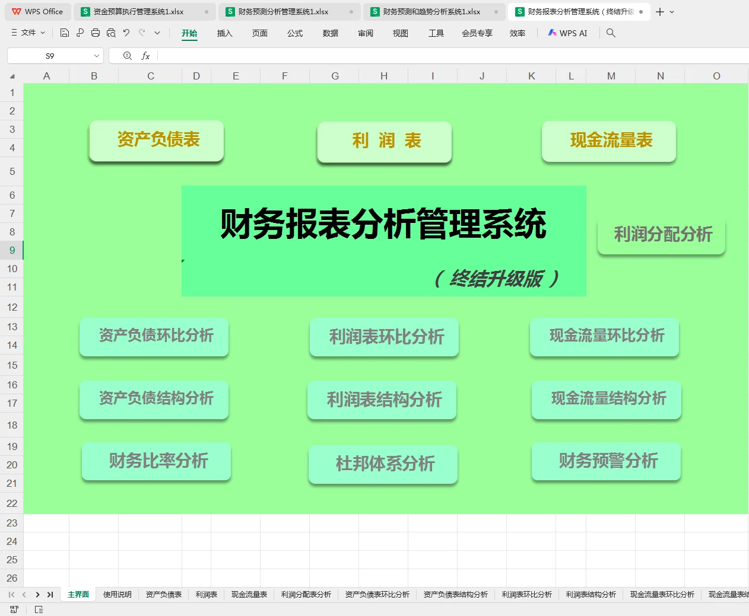Open WPS AI from the ribbon
Viewport: 749px width, 616px height.
pyautogui.click(x=567, y=33)
